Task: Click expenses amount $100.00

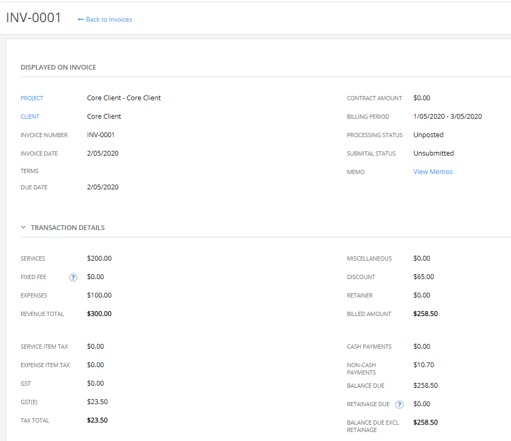Action: (x=99, y=295)
